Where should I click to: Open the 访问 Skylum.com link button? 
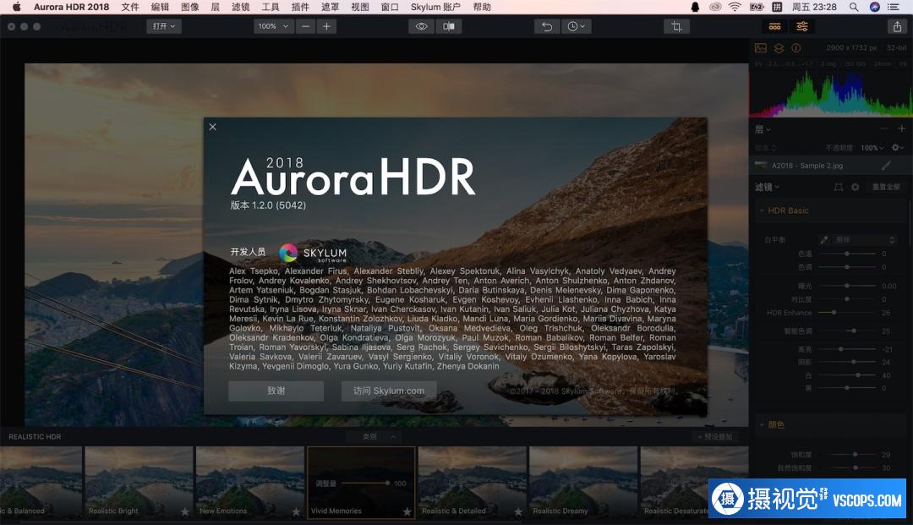point(388,391)
